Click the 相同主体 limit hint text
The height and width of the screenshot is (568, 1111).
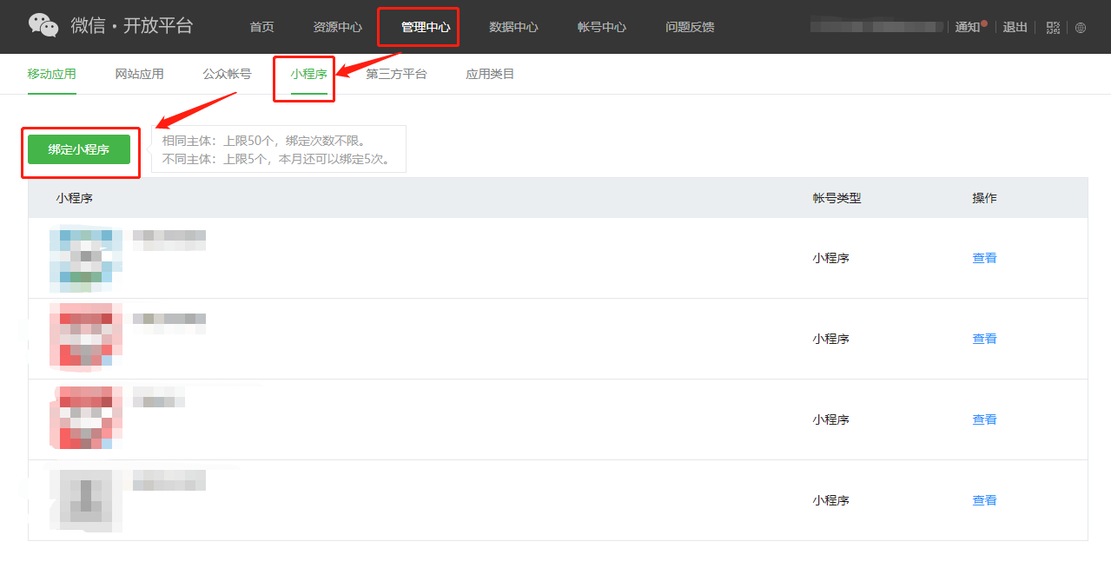264,141
